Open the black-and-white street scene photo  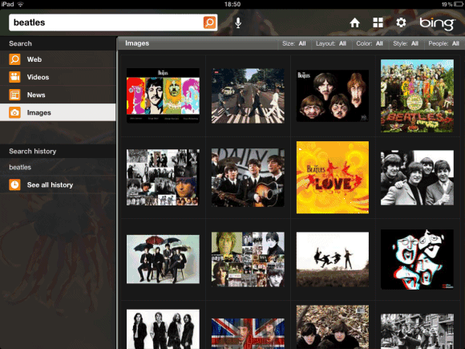417,331
